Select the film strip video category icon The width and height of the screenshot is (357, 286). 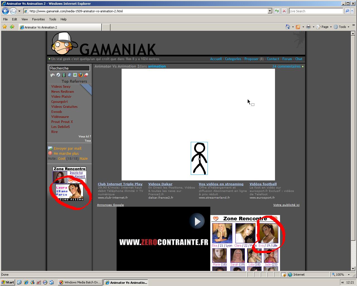(x=64, y=75)
